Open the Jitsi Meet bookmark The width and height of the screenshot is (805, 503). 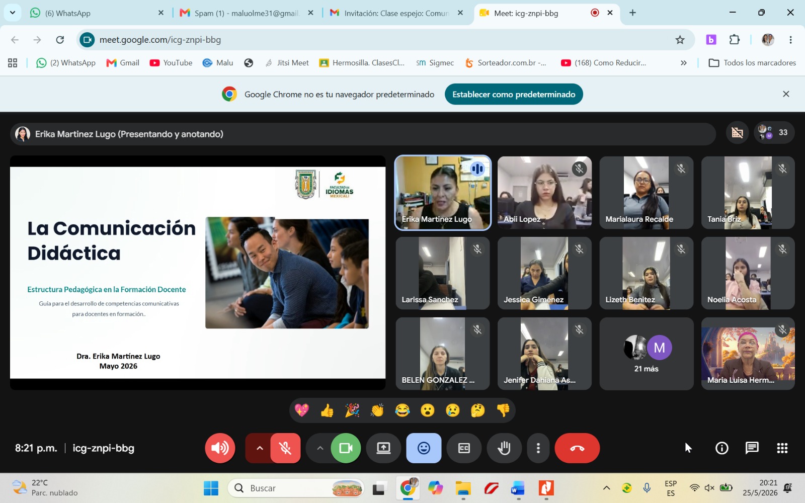tap(287, 63)
